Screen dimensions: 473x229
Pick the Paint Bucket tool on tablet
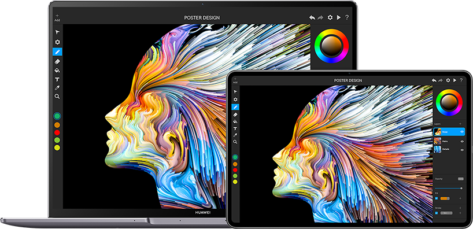click(x=235, y=121)
